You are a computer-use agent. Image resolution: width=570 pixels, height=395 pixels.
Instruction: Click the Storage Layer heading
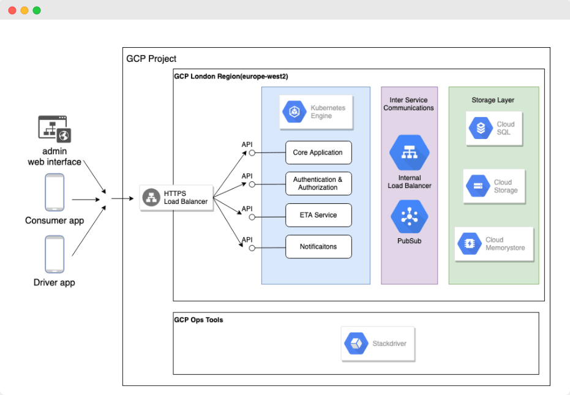click(493, 100)
